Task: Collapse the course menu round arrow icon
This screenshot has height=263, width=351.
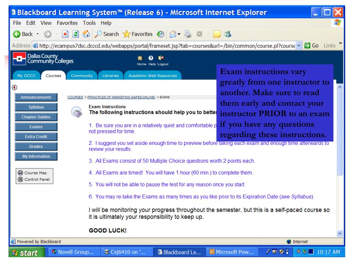Action: click(x=14, y=87)
